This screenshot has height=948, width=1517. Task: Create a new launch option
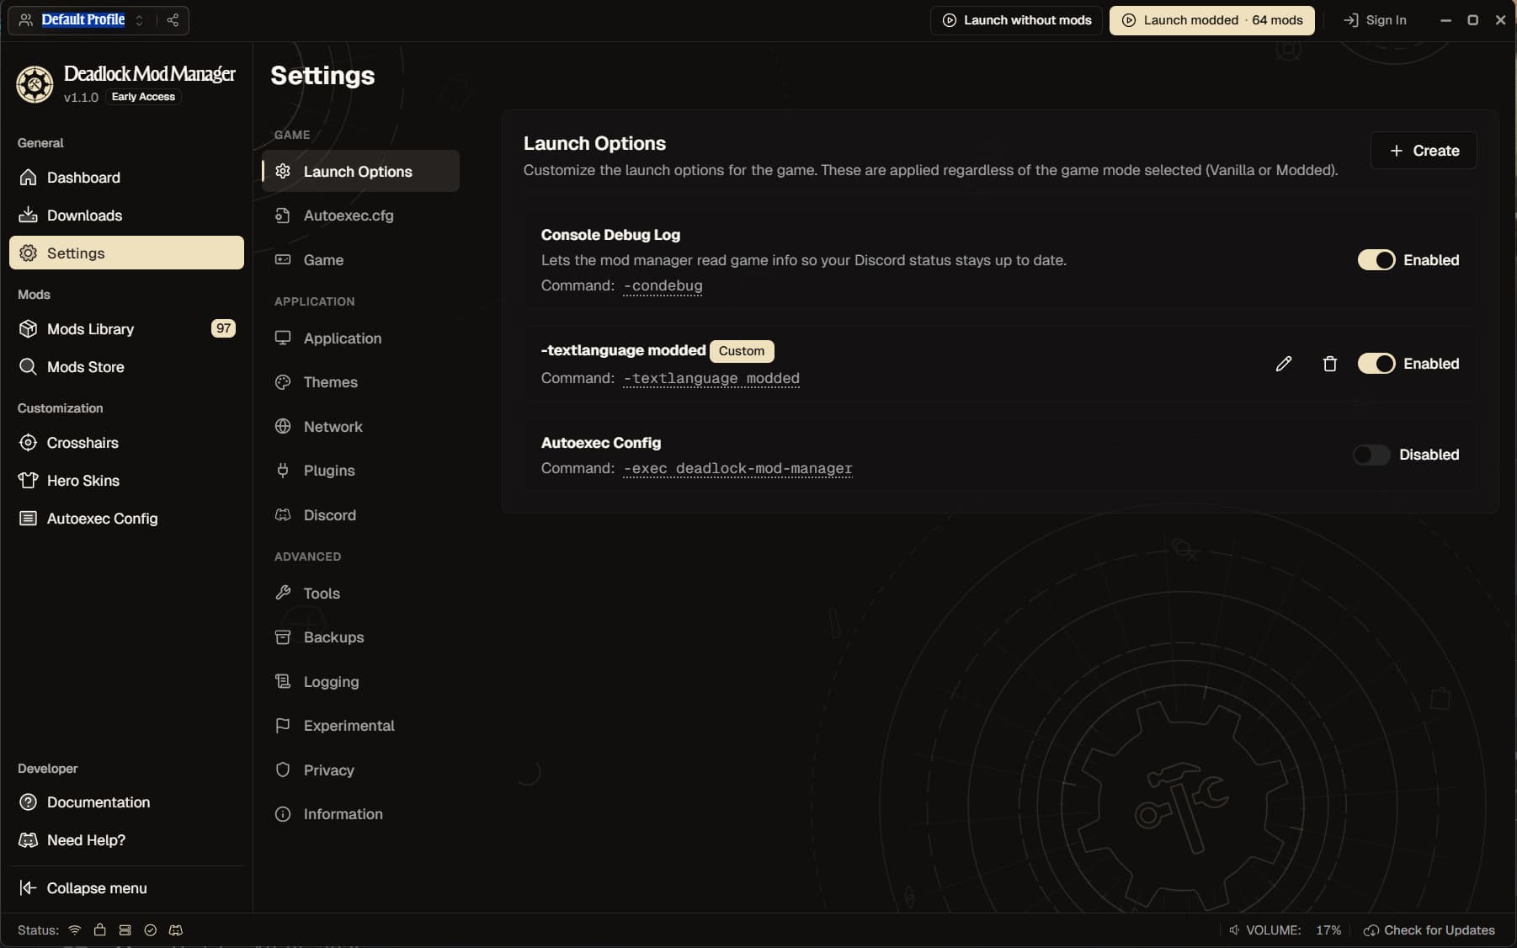[x=1424, y=151]
